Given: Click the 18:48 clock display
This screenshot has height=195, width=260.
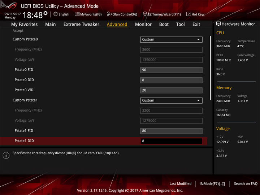Looking at the screenshot, I should pyautogui.click(x=32, y=15).
